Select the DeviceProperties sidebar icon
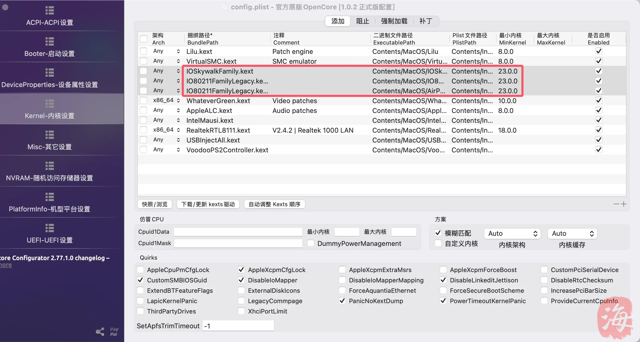 click(49, 73)
